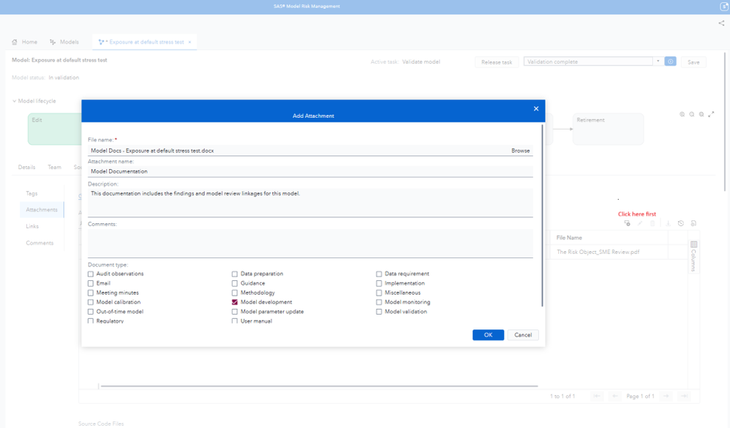Screen dimensions: 730x428
Task: Close the Exposure at default stress test tab
Action: [x=189, y=42]
